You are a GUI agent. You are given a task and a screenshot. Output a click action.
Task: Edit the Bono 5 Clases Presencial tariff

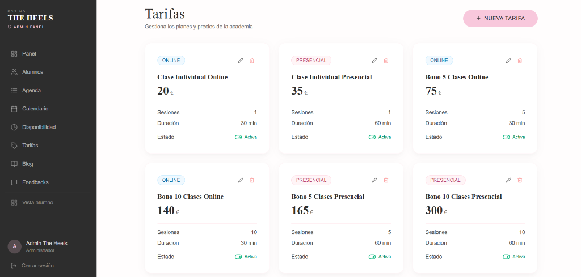tap(374, 180)
